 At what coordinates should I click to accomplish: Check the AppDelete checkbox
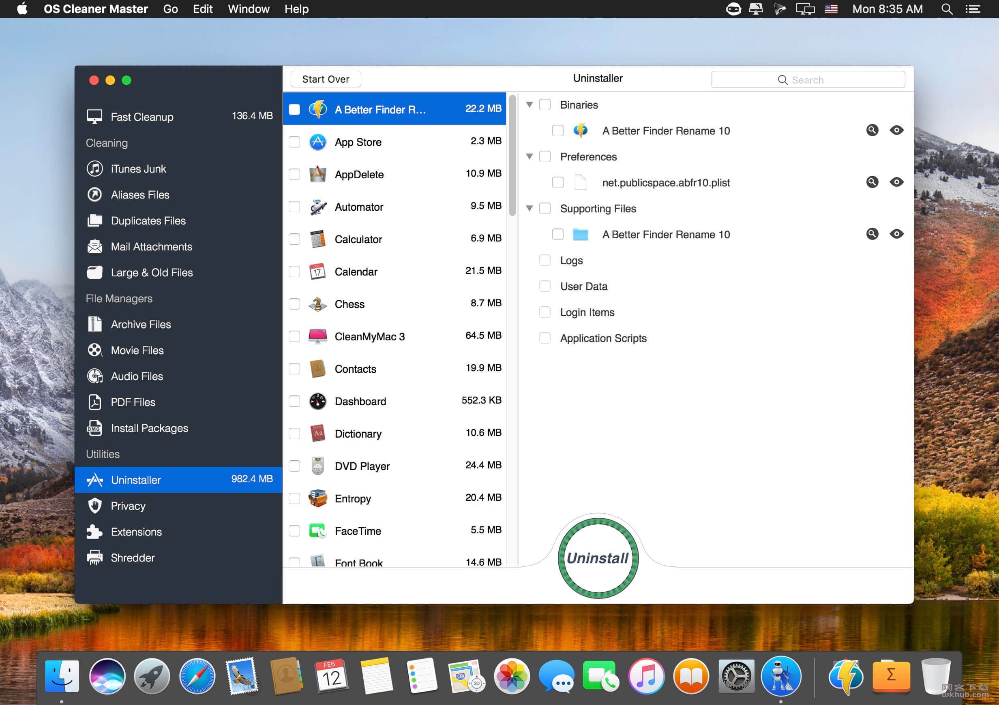(x=295, y=174)
